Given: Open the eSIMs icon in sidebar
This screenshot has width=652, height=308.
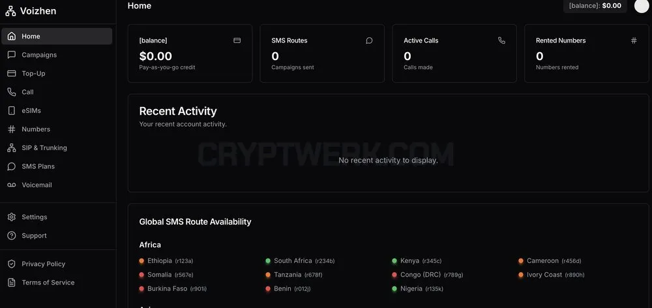Looking at the screenshot, I should (x=12, y=111).
